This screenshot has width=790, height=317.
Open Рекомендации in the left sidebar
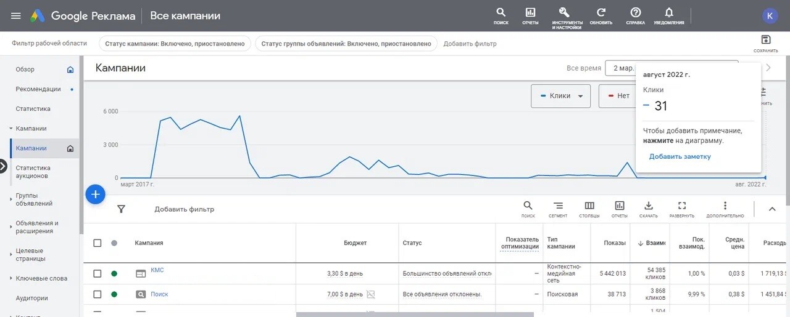tap(38, 89)
